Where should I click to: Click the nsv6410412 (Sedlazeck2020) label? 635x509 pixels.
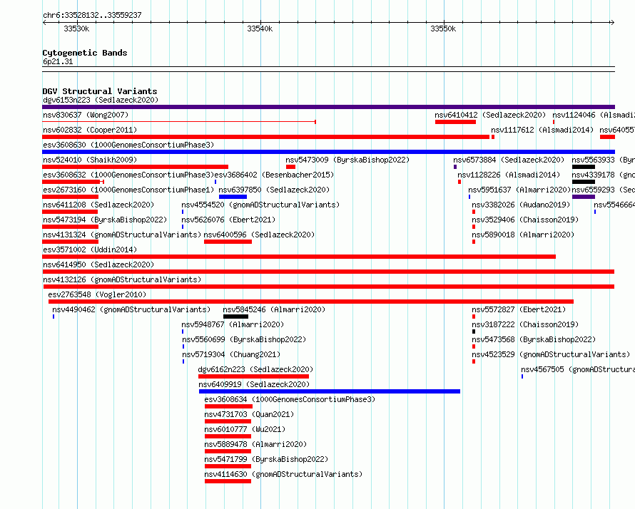click(490, 115)
